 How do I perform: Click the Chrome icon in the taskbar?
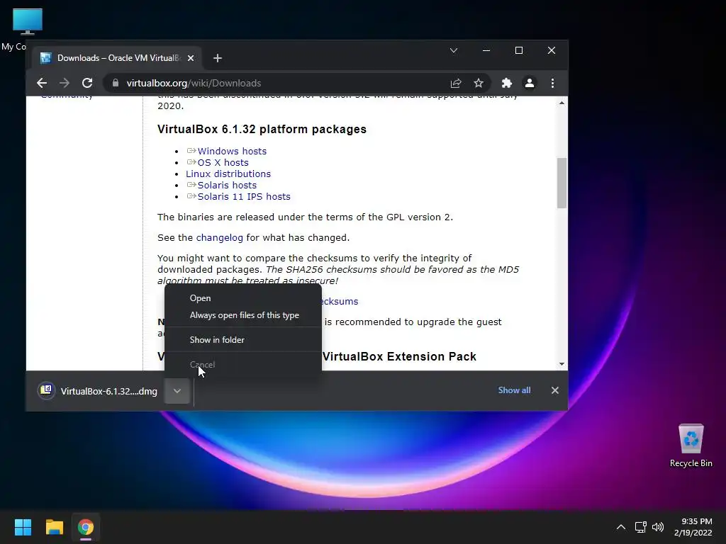(x=86, y=527)
